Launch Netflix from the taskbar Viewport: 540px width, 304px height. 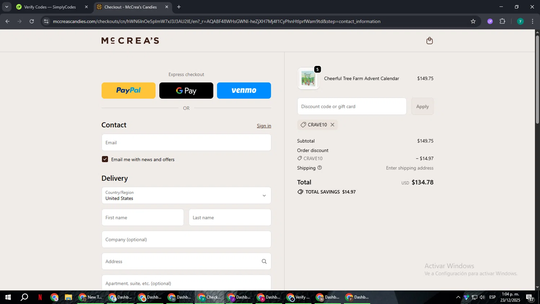40,297
